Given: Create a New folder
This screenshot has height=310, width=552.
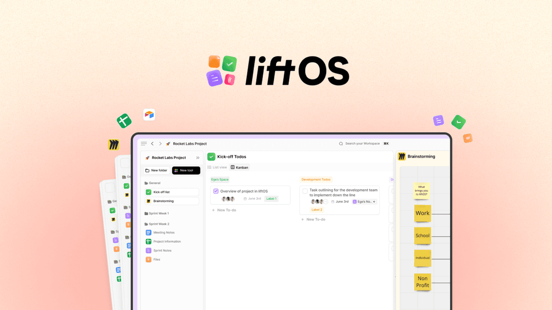Looking at the screenshot, I should click(156, 170).
